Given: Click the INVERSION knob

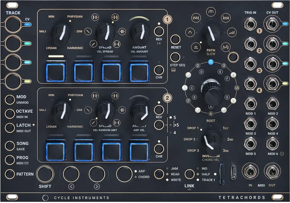Looking at the screenshot, I should (x=211, y=143).
